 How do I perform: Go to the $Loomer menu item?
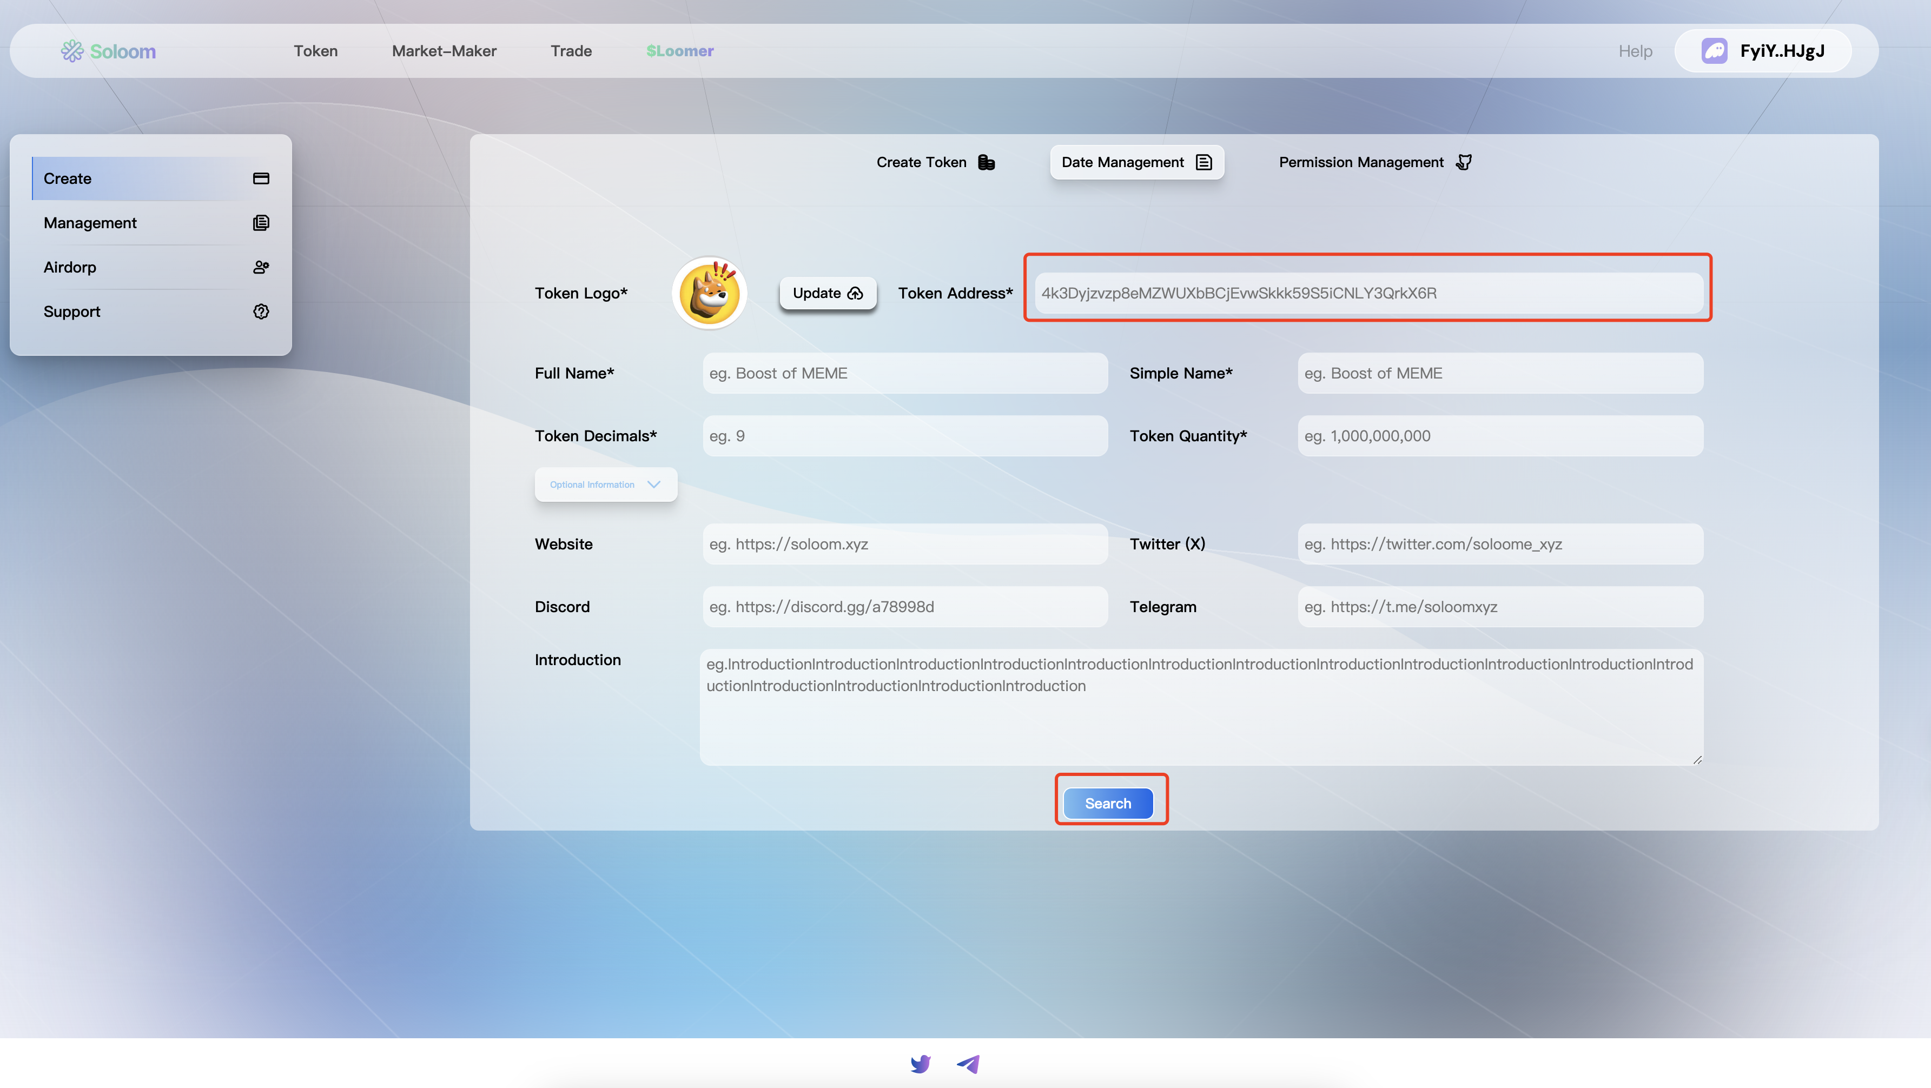(x=679, y=51)
